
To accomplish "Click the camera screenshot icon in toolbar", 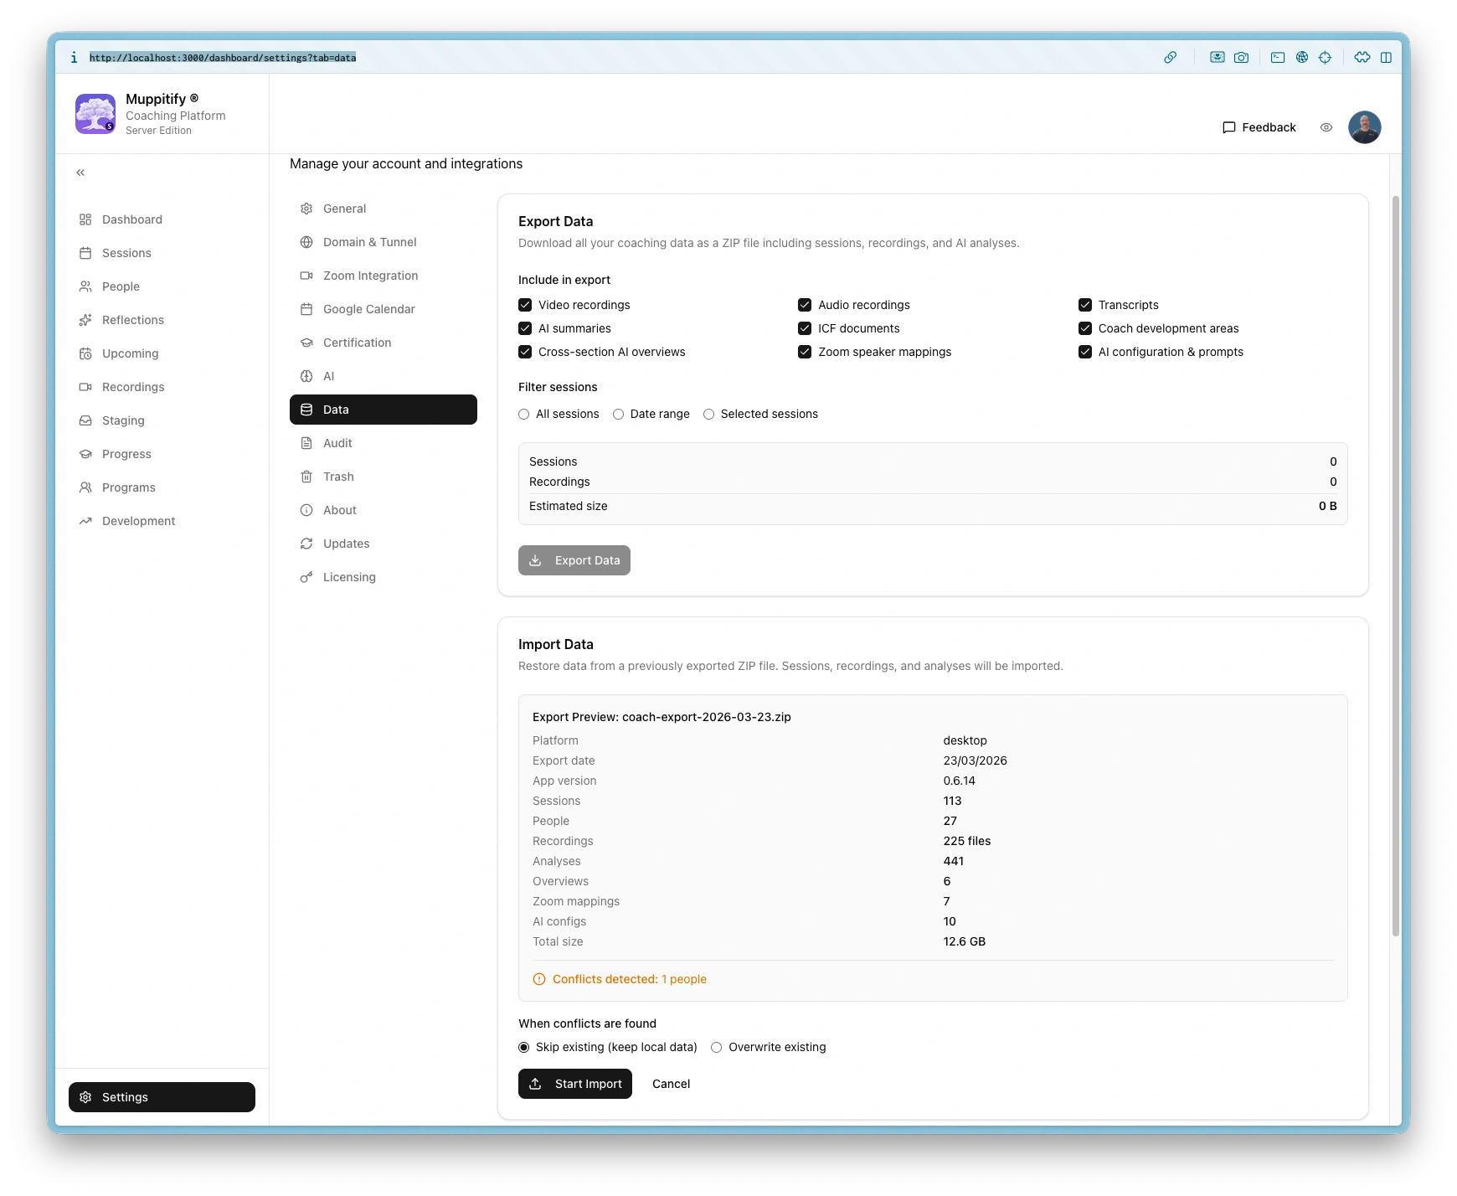I will pos(1241,58).
